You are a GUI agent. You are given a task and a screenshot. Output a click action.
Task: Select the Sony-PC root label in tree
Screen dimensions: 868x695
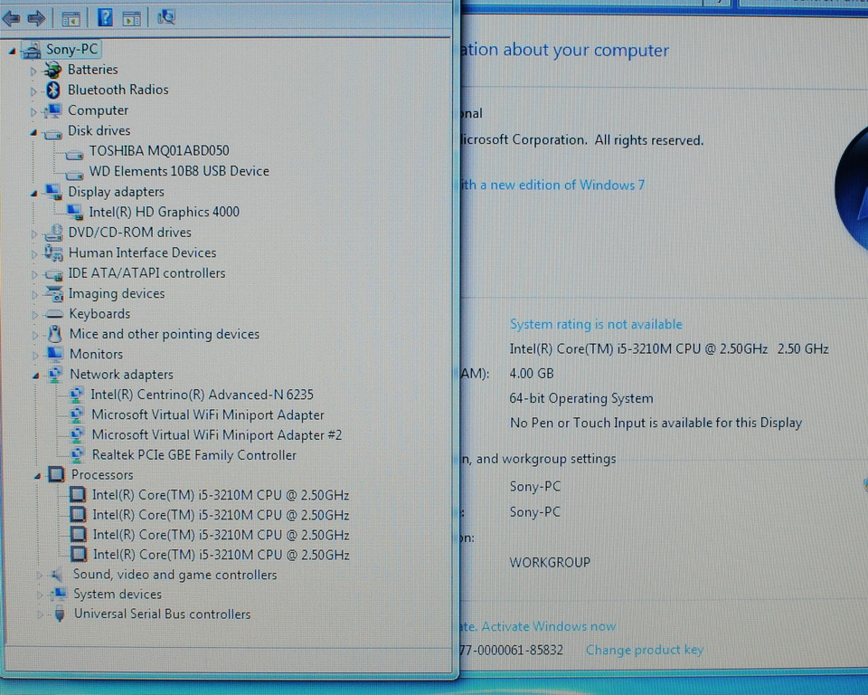point(71,50)
